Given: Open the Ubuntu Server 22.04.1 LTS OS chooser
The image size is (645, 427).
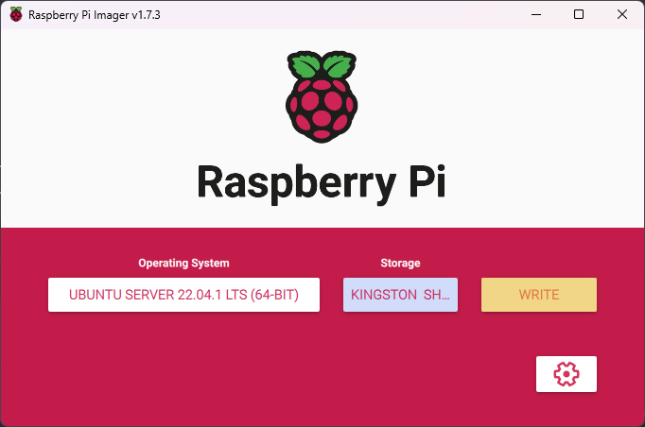Looking at the screenshot, I should (x=183, y=295).
